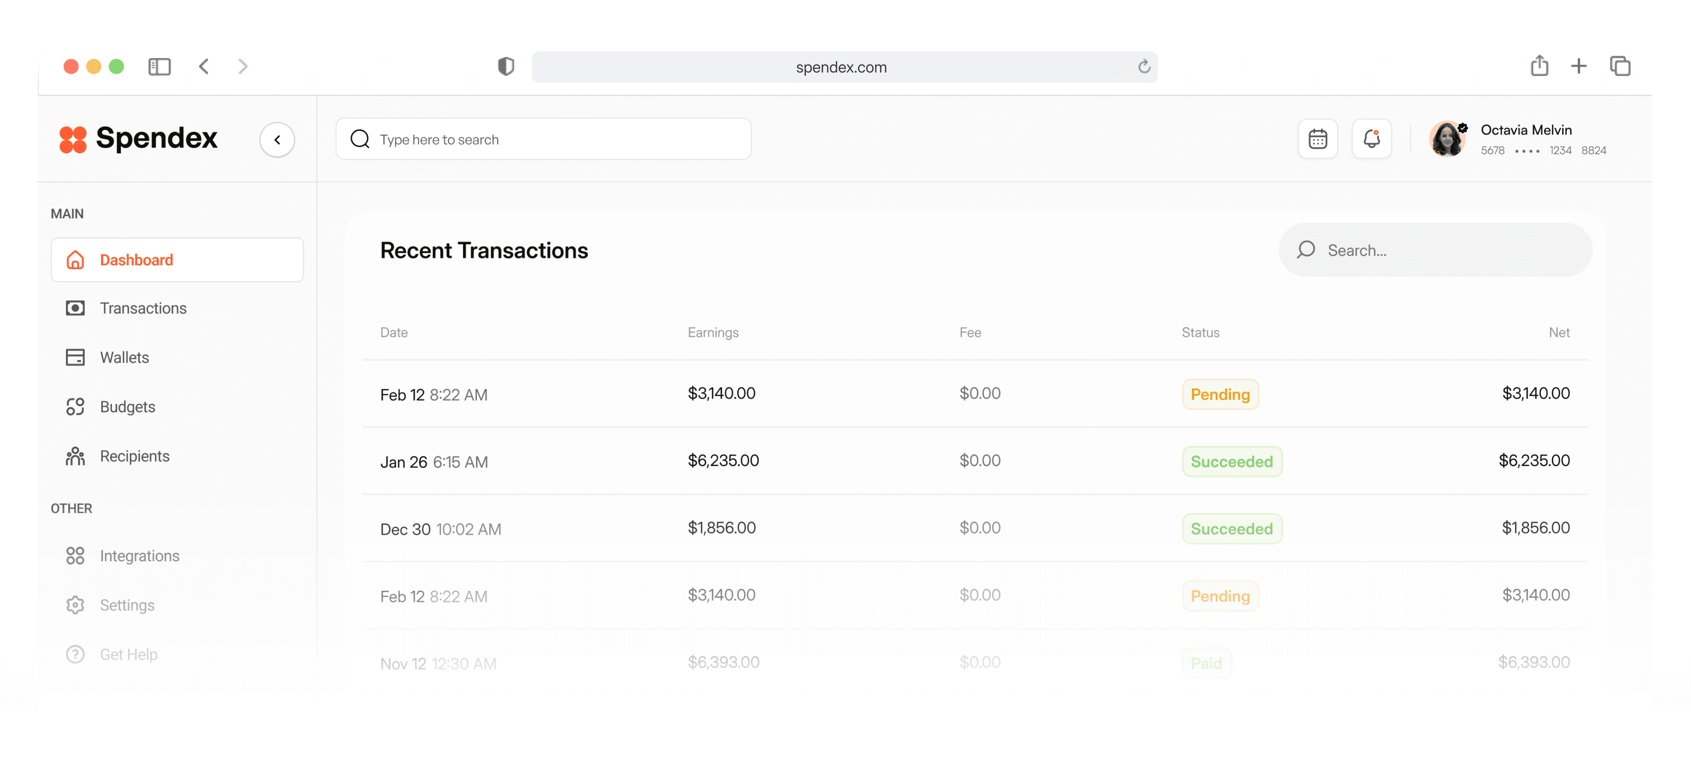Click the Settings gear icon
This screenshot has height=765, width=1691.
(75, 605)
